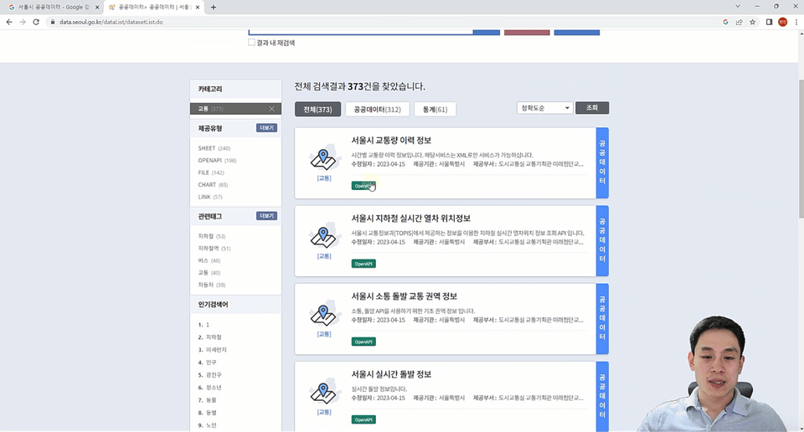
Task: Click the map icon of 서울시 지하철 실시간 열차 위치정보
Action: [323, 235]
